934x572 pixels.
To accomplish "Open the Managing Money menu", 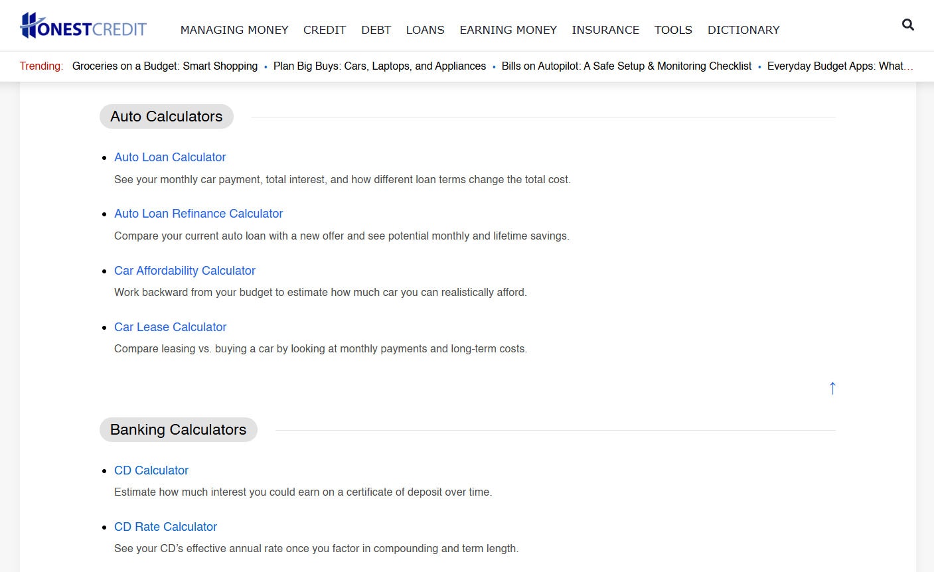I will point(234,30).
